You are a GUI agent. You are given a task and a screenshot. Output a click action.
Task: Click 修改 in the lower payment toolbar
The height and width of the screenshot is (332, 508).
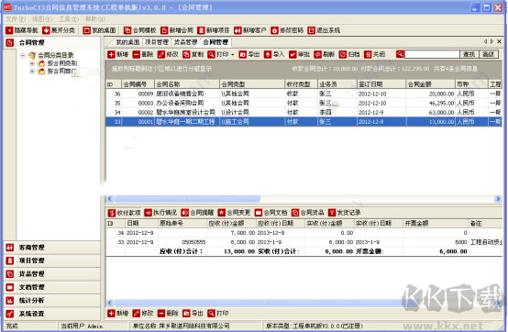143,314
